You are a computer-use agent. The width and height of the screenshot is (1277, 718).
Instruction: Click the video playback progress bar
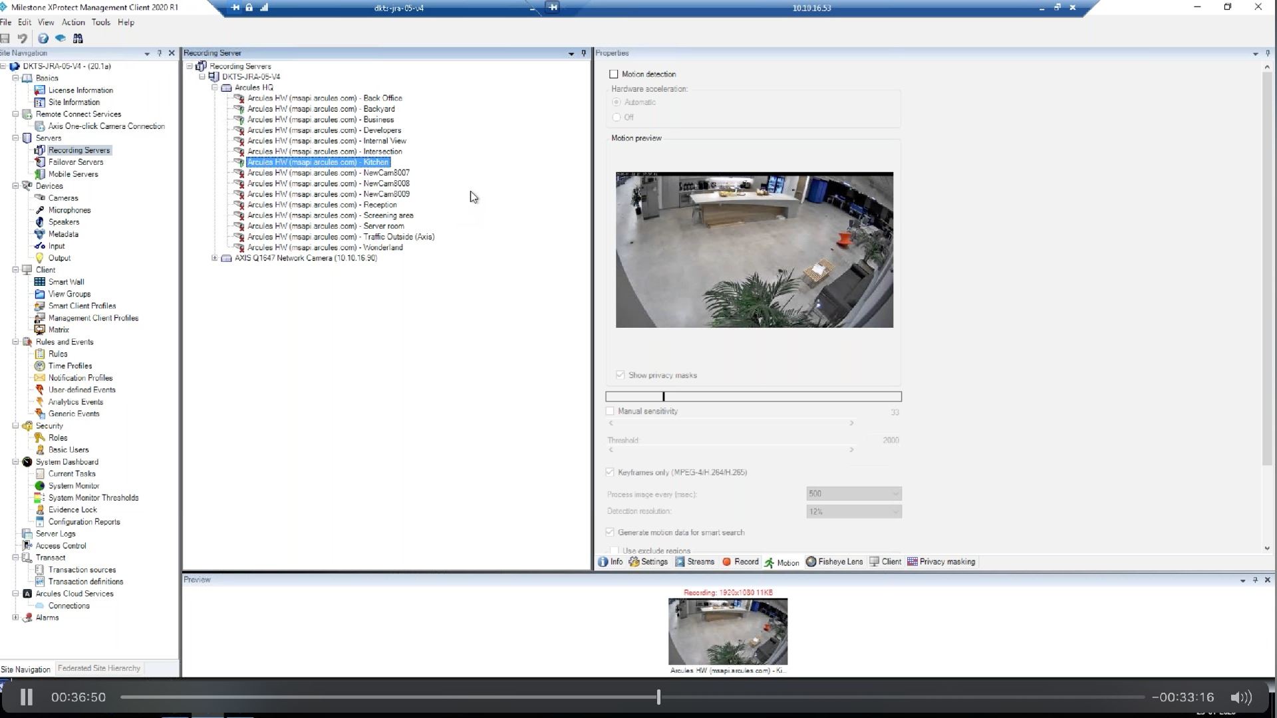632,697
